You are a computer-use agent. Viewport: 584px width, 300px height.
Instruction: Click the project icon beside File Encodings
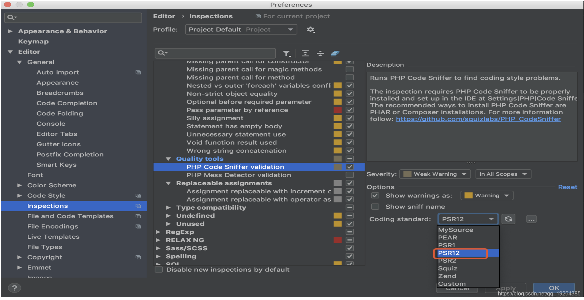tap(138, 227)
